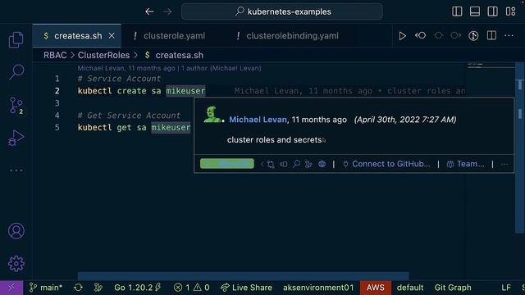This screenshot has width=525, height=295.
Task: Click the Team link in hover
Action: (x=465, y=164)
